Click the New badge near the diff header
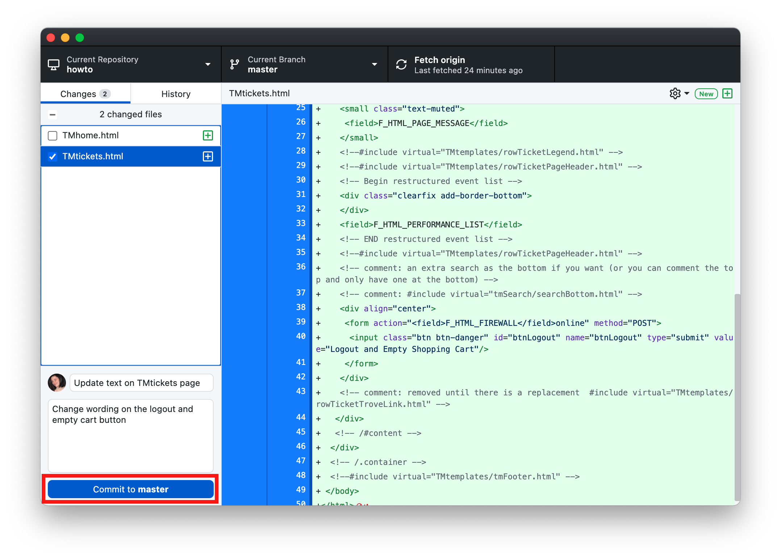The height and width of the screenshot is (559, 781). pyautogui.click(x=706, y=93)
